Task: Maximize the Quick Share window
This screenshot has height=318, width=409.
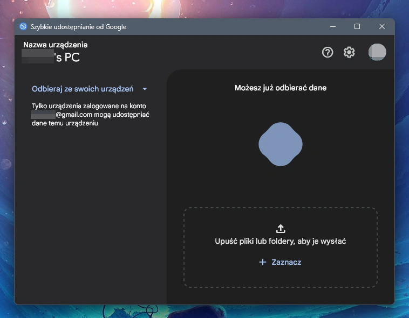Action: (357, 26)
